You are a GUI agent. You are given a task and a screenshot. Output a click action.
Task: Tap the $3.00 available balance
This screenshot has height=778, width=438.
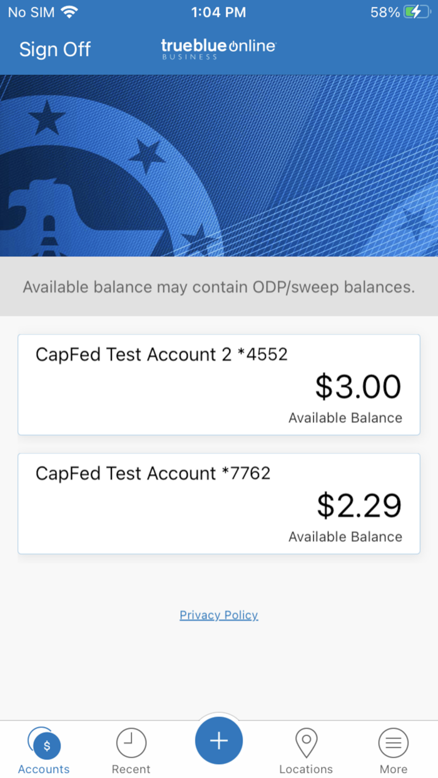click(358, 385)
